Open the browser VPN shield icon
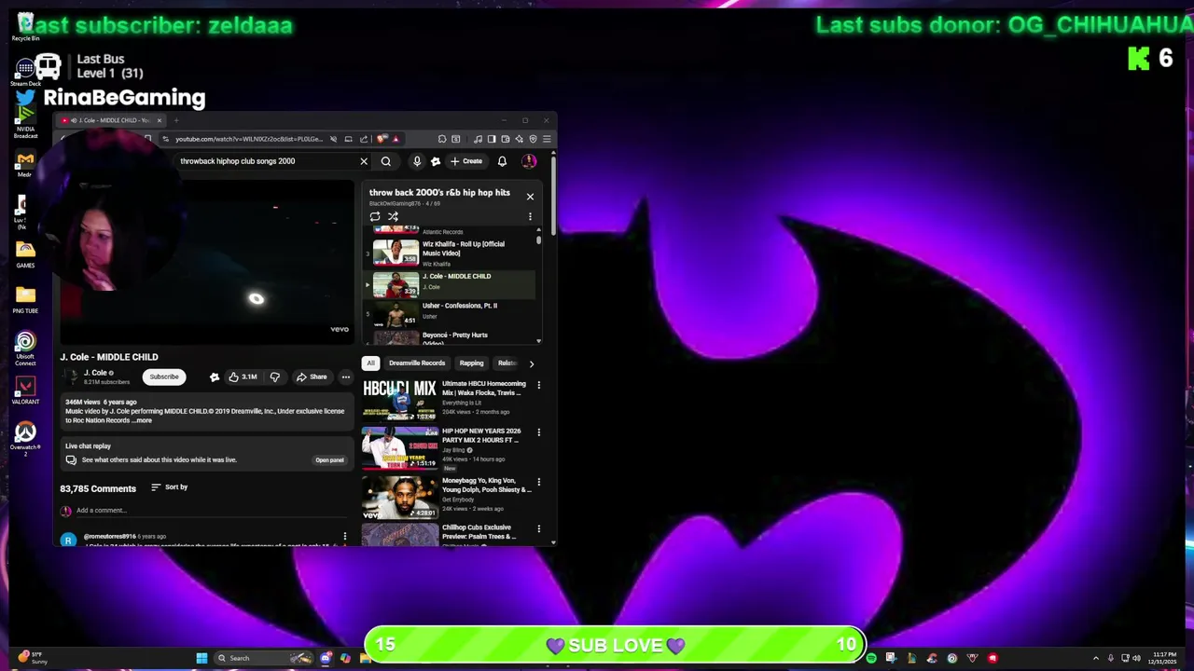The height and width of the screenshot is (671, 1194). (533, 139)
